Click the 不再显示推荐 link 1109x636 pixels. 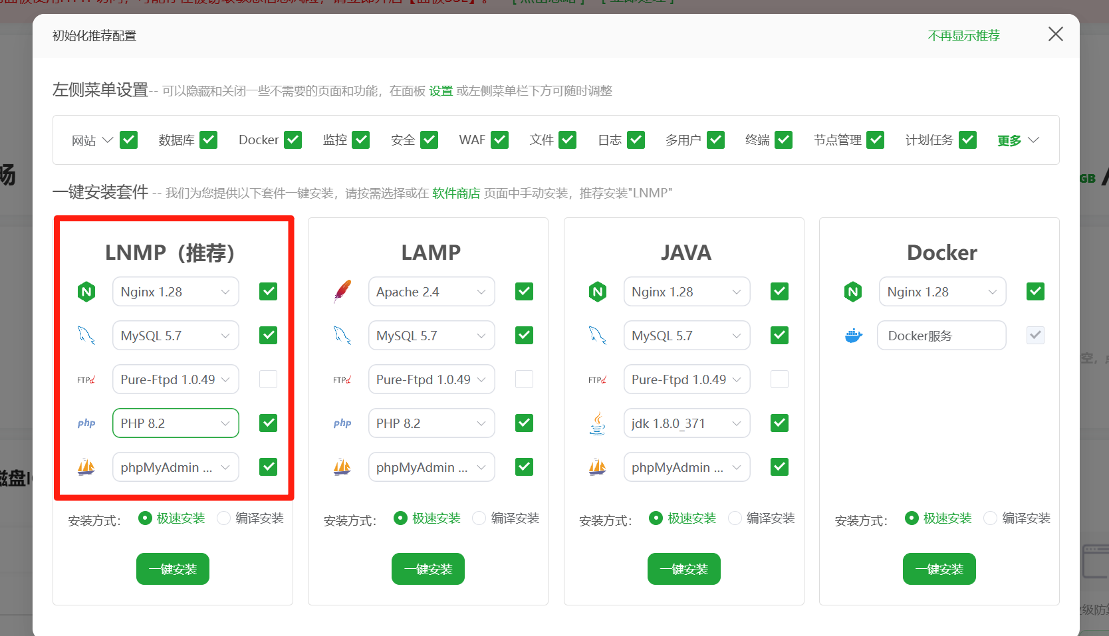coord(964,35)
